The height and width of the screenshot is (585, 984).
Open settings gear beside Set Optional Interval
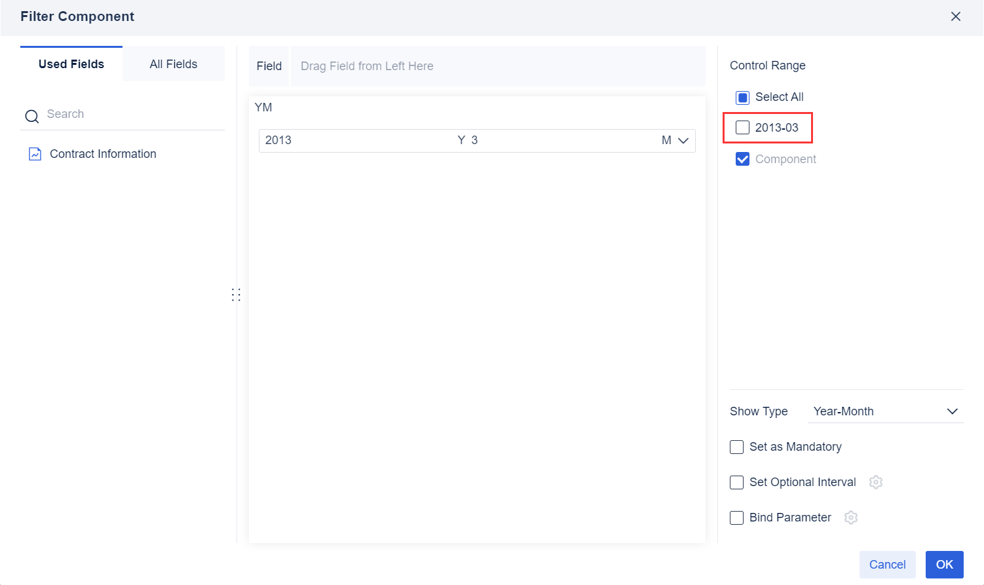tap(876, 482)
